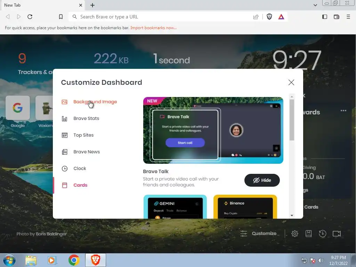The width and height of the screenshot is (356, 267).
Task: Open Brave Rewards triangle icon in the address bar
Action: (x=281, y=17)
